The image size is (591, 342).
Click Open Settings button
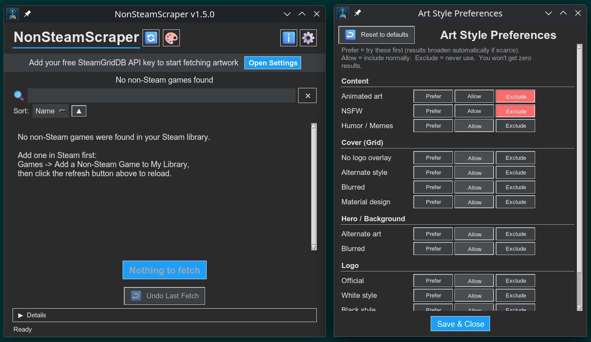pos(273,63)
